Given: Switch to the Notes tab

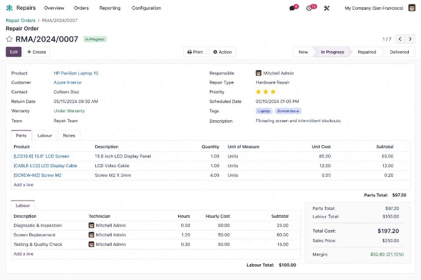Looking at the screenshot, I should tap(69, 135).
